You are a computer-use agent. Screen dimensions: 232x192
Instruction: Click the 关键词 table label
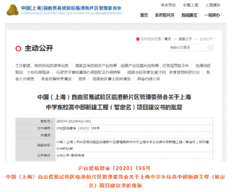46,135
